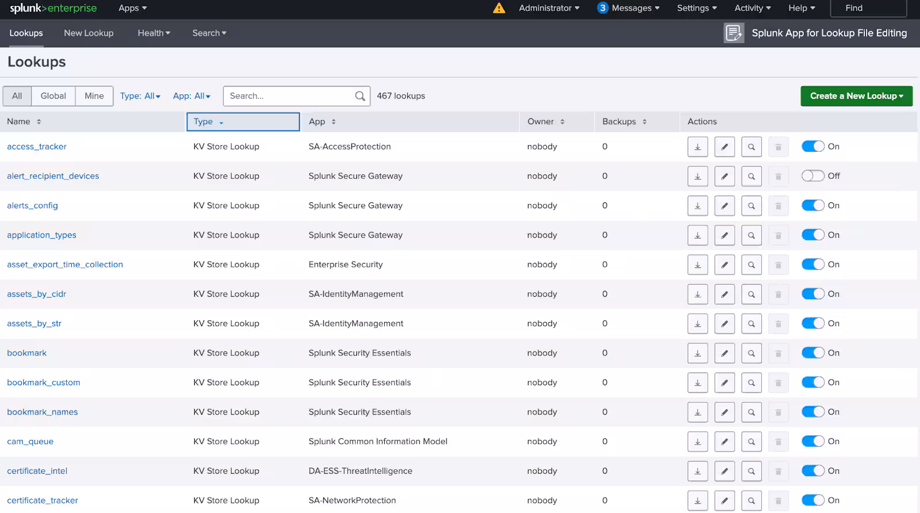Switch to the New Lookup tab
The width and height of the screenshot is (920, 513).
[x=89, y=33]
